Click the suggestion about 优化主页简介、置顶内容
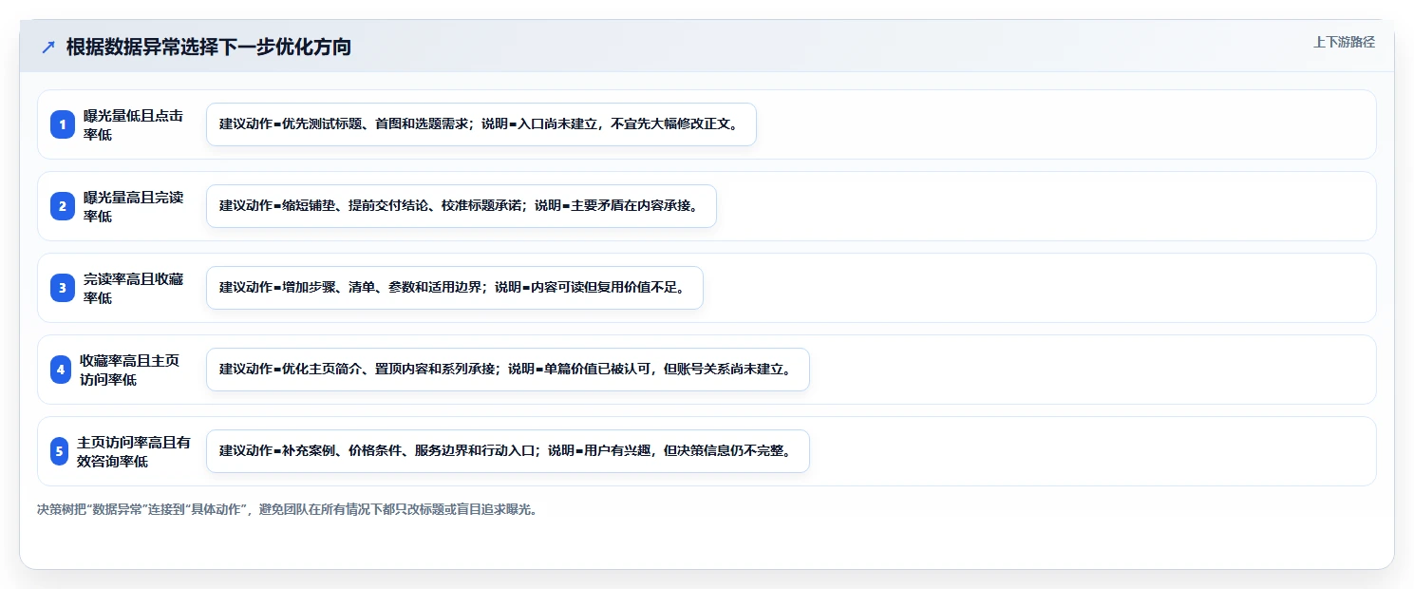Screen dimensions: 1414x589 pyautogui.click(x=508, y=370)
